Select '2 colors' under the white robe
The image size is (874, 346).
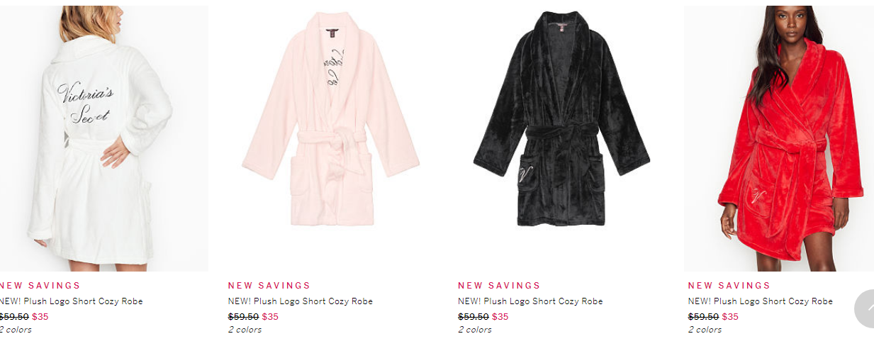tap(16, 330)
